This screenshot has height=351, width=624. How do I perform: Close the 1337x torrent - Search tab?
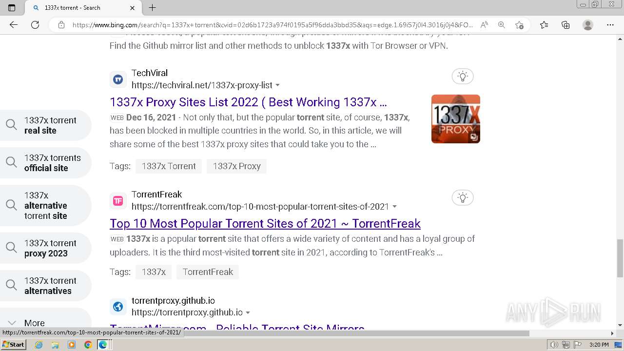tap(133, 8)
